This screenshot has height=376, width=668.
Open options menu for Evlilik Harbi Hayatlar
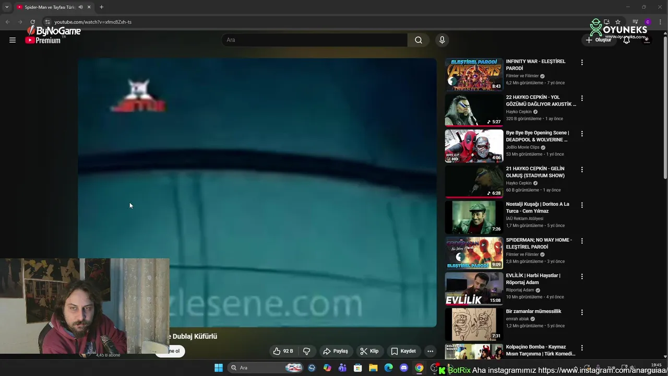coord(582,276)
